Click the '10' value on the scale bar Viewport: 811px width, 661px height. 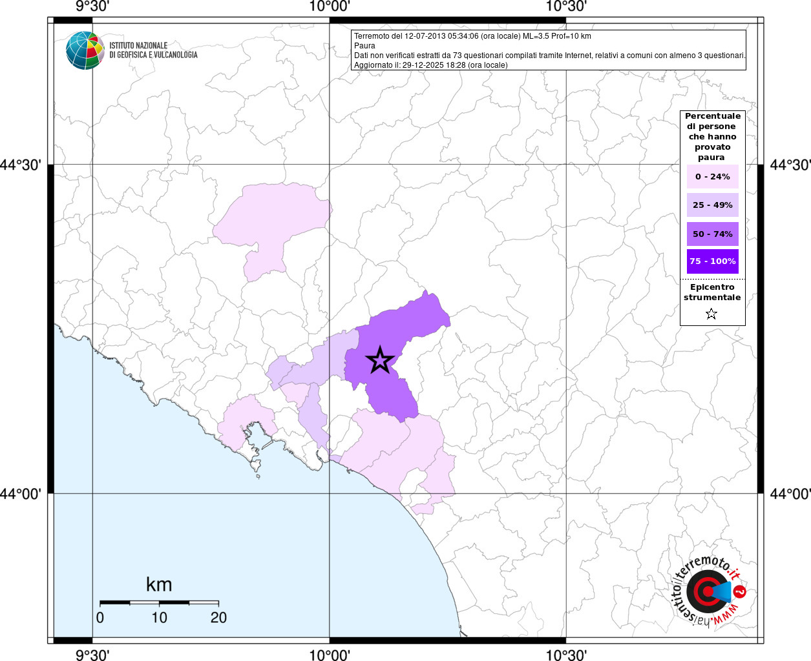[x=159, y=618]
